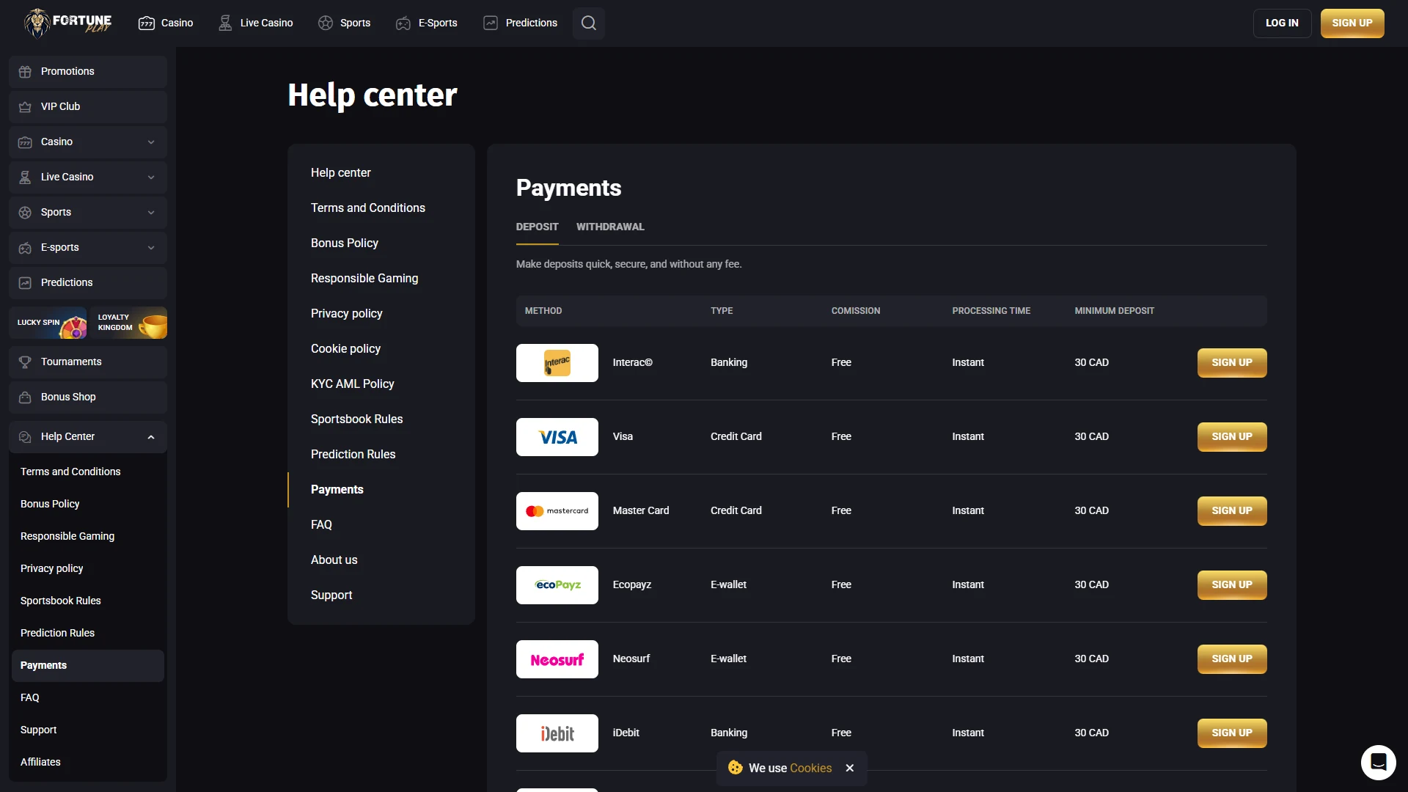Expand the Live Casino sidebar section
The width and height of the screenshot is (1408, 792).
[x=151, y=177]
